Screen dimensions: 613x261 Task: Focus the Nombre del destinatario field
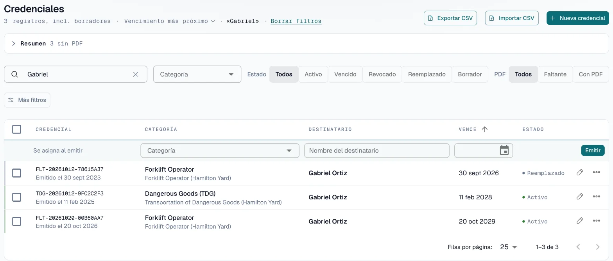tap(377, 151)
